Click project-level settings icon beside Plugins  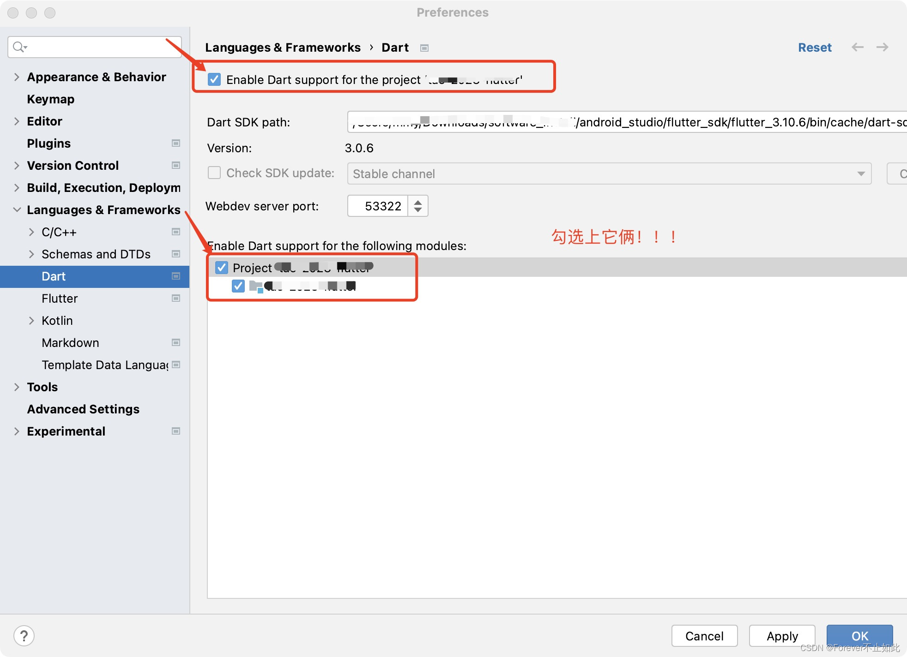(x=175, y=143)
